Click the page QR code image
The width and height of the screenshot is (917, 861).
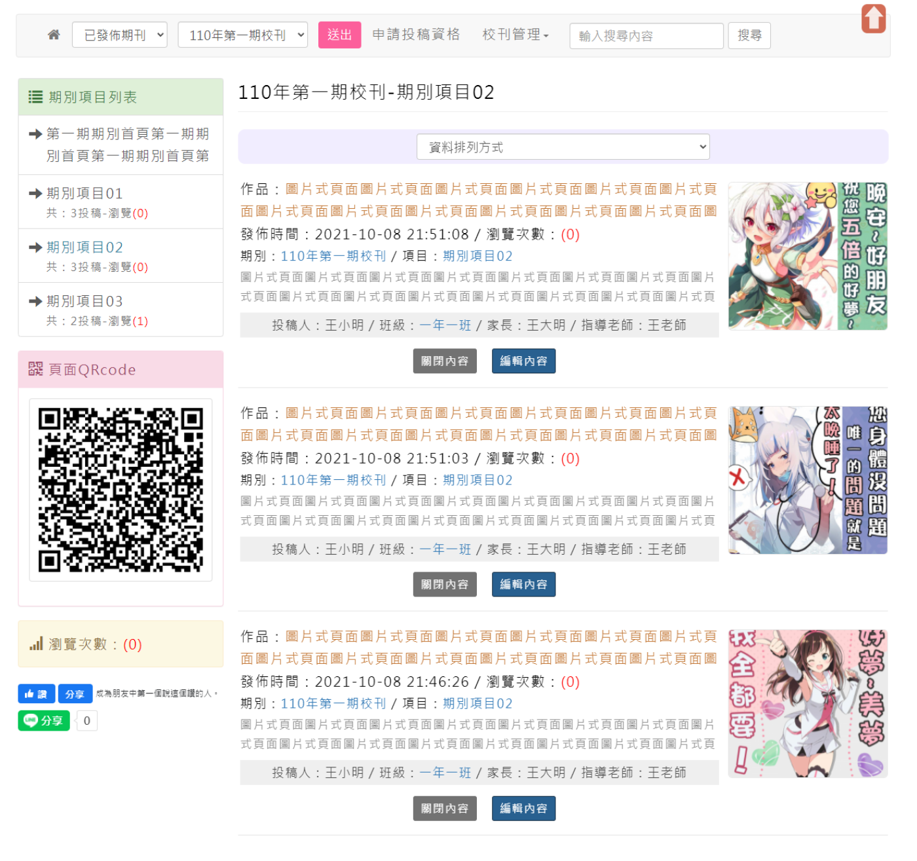121,490
